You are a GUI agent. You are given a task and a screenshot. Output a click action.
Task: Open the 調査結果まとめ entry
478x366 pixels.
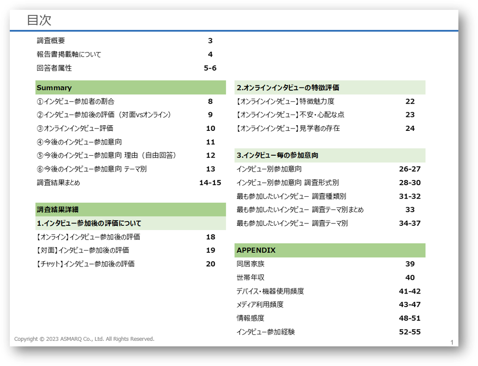click(58, 183)
